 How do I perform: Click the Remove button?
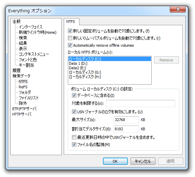166,60
